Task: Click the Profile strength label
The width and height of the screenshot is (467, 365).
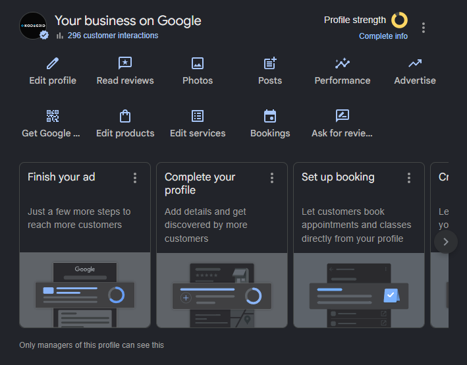Action: (x=355, y=20)
